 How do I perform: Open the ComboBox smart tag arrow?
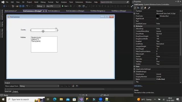coord(56,28)
